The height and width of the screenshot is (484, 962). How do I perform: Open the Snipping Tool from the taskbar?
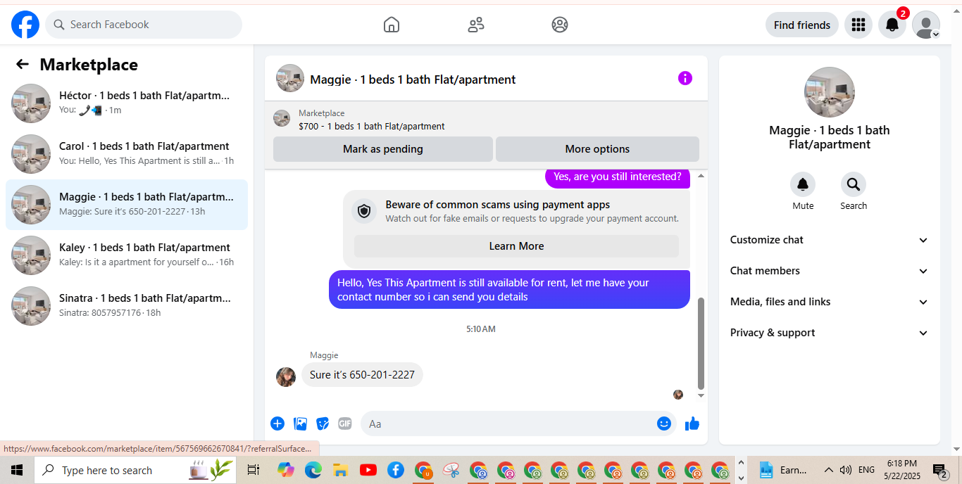451,470
